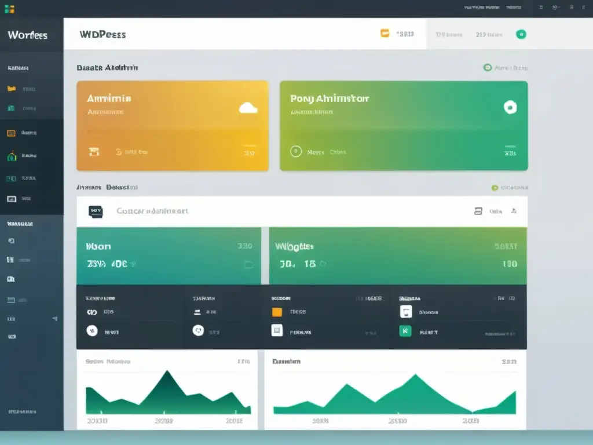Click the outlined circle icon beside Mears
Screen dimensions: 593x445
click(x=296, y=151)
